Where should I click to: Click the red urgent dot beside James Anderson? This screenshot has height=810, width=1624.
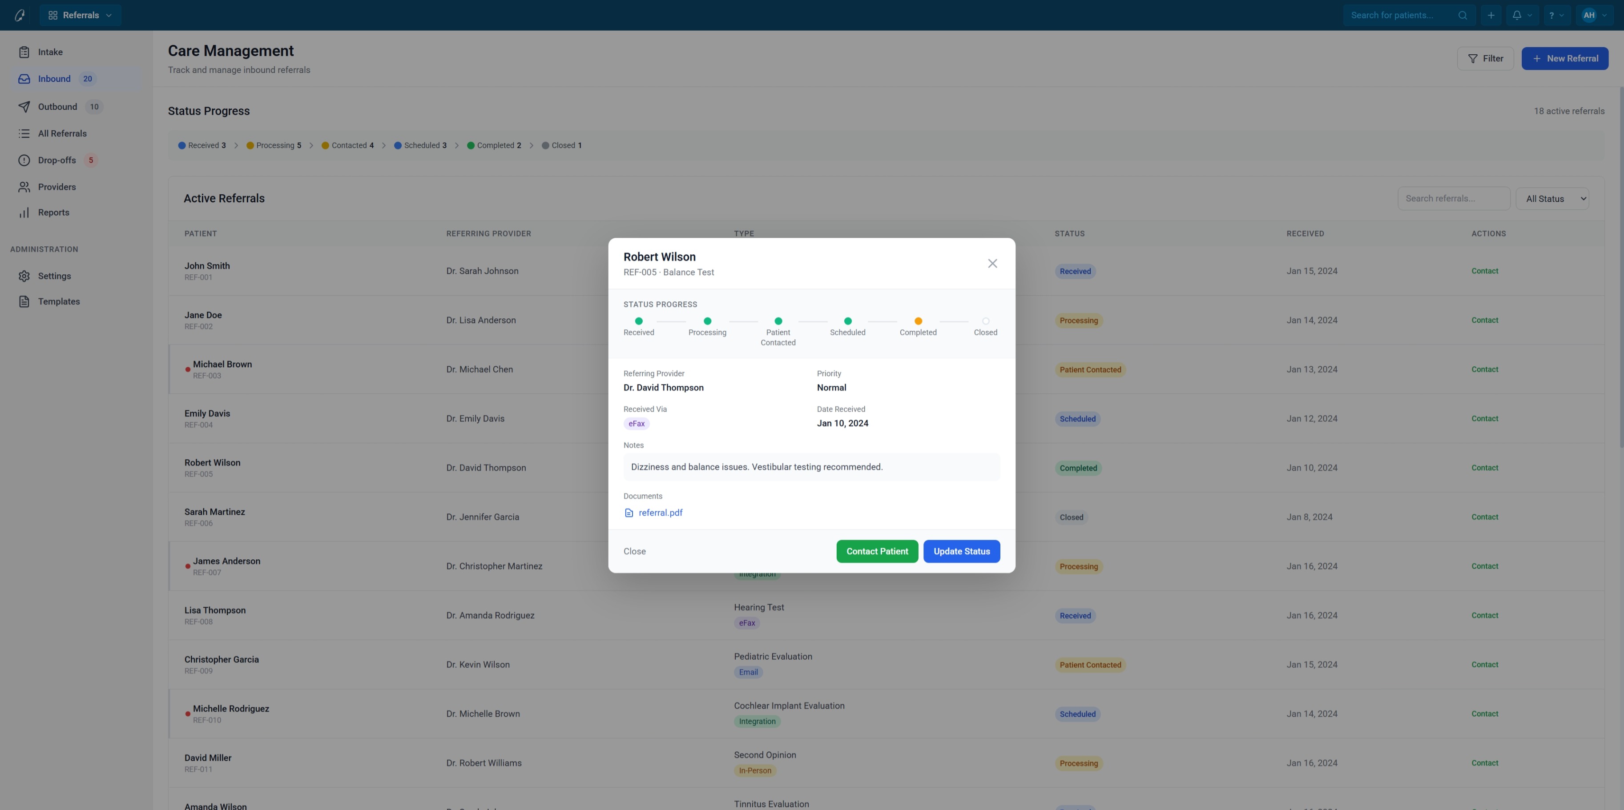[x=187, y=566]
